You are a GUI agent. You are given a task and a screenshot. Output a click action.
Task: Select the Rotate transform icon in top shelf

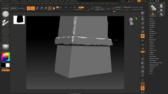pyautogui.click(x=45, y=8)
